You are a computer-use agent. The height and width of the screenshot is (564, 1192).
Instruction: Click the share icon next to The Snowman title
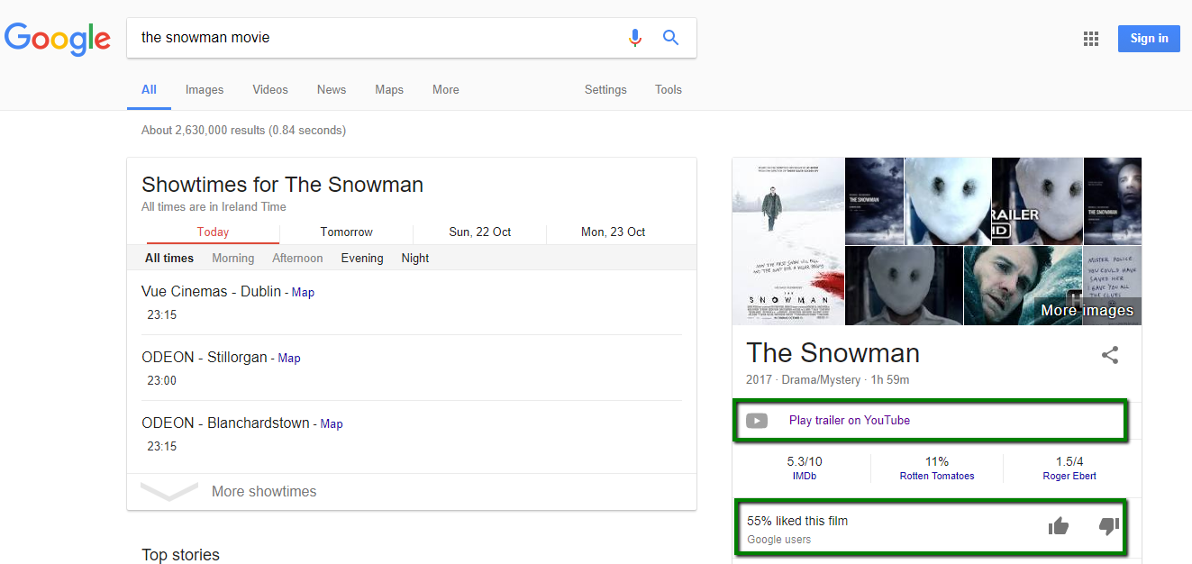pyautogui.click(x=1110, y=355)
